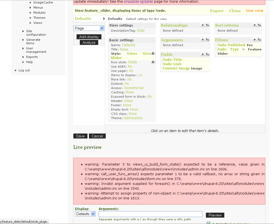Click the plus icon to add a Field

tap(203, 54)
